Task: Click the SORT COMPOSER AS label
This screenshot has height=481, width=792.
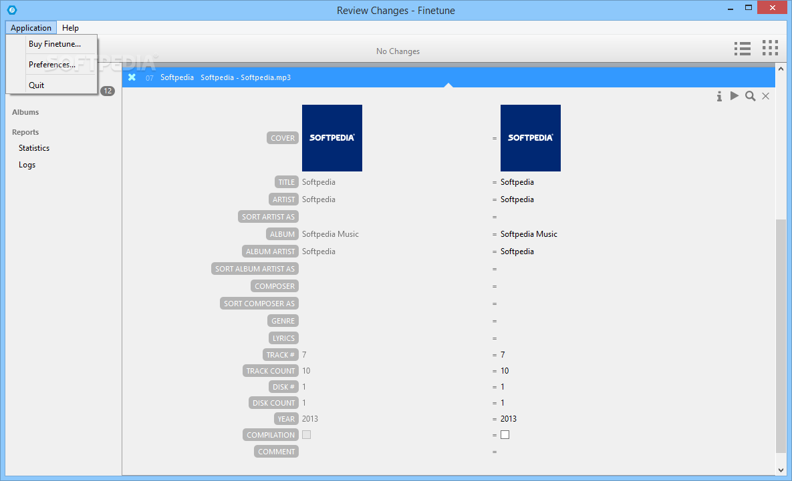Action: pyautogui.click(x=259, y=304)
